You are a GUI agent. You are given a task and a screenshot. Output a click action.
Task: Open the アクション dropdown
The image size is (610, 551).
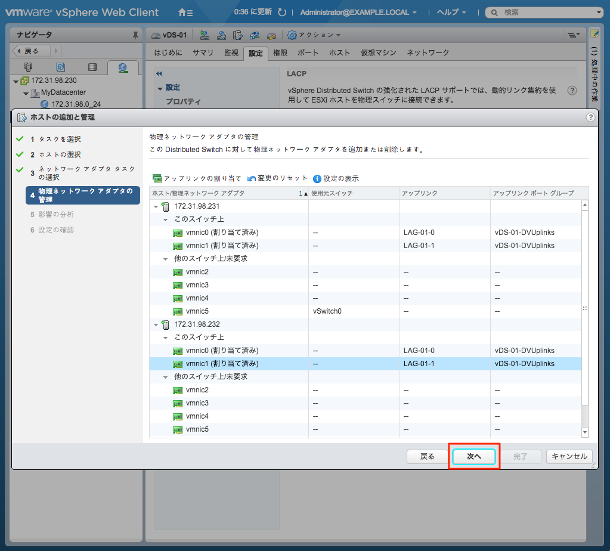click(320, 35)
